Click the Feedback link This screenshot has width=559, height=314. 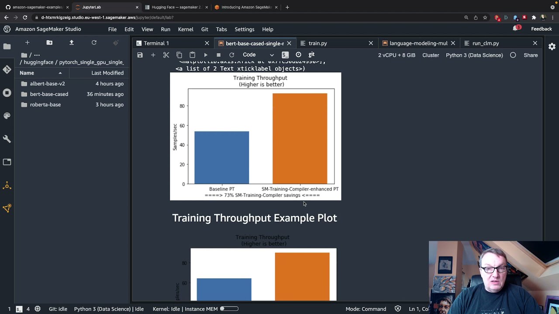point(542,29)
